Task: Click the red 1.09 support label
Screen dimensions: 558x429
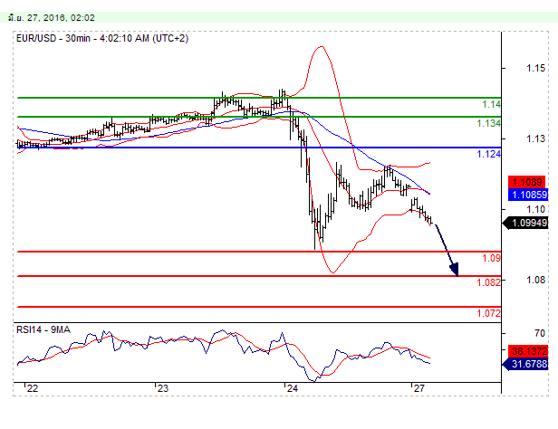Action: coord(492,258)
